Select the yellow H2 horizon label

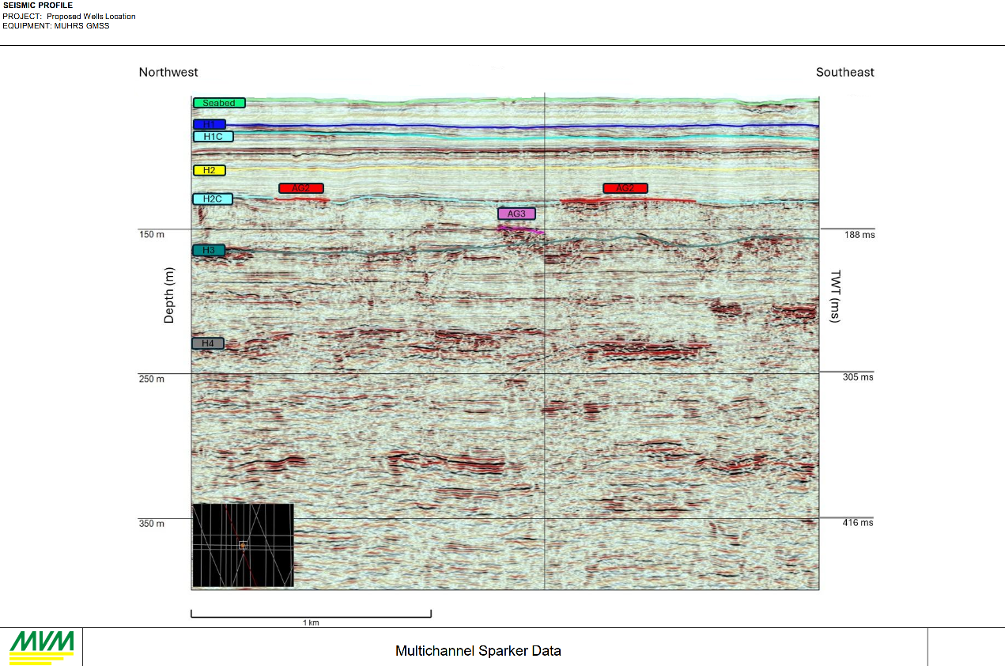coord(210,170)
